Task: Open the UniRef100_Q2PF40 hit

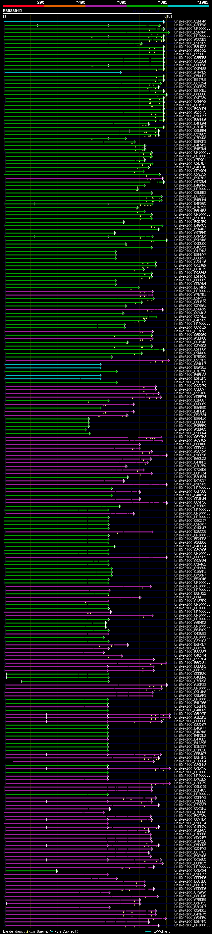Action: [x=190, y=22]
